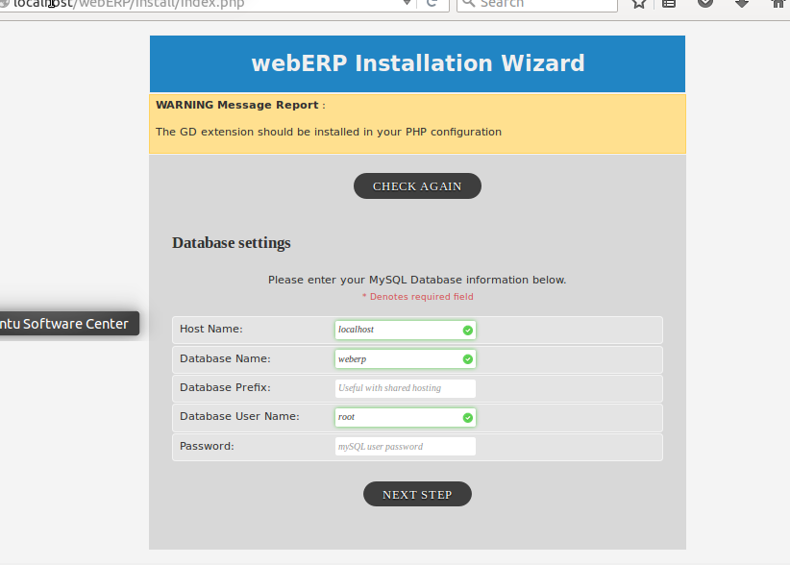The image size is (790, 565).
Task: Select the Database Prefix input field
Action: [x=405, y=388]
